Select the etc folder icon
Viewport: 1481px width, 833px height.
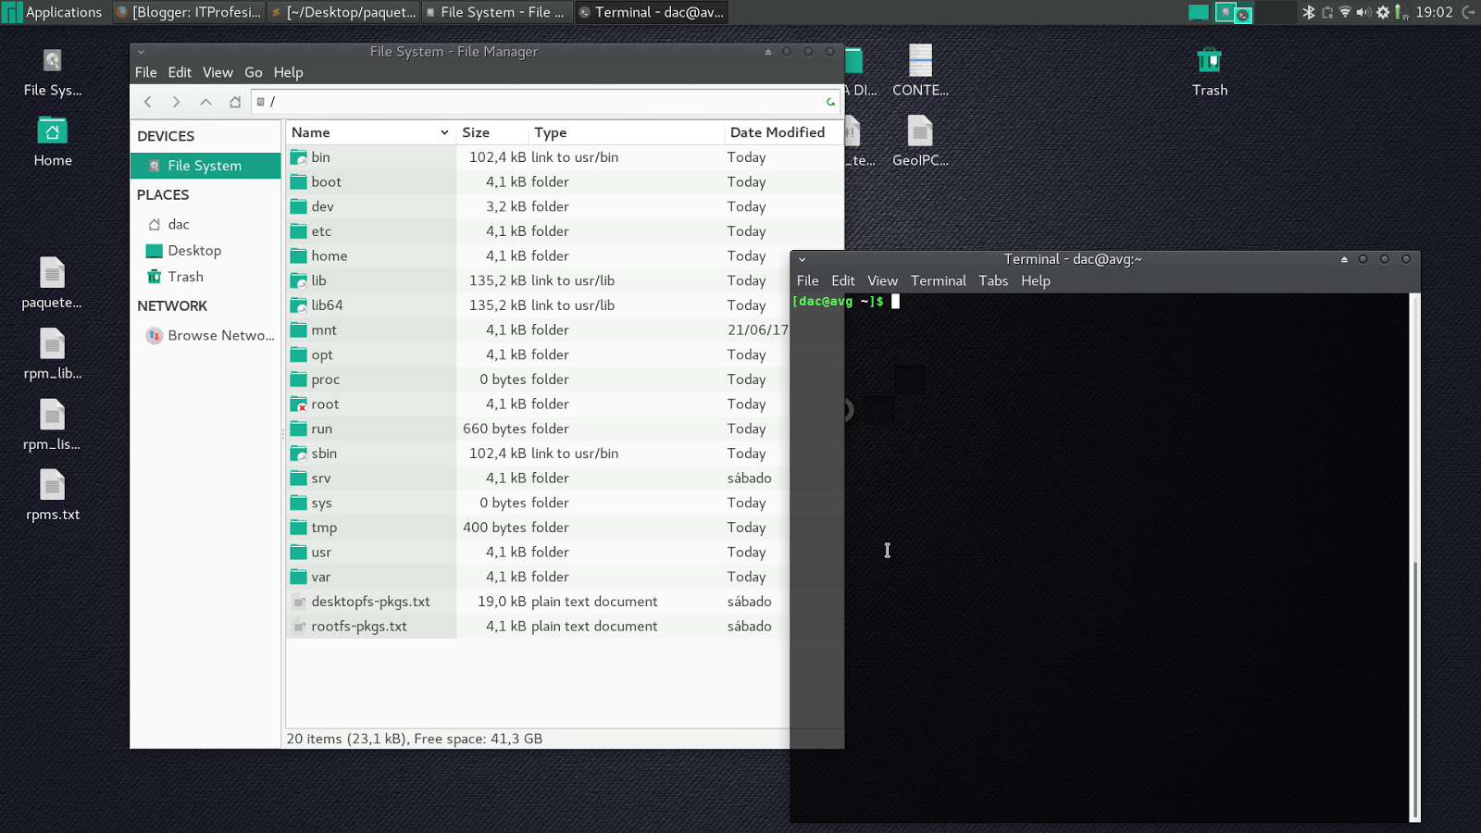click(x=298, y=231)
